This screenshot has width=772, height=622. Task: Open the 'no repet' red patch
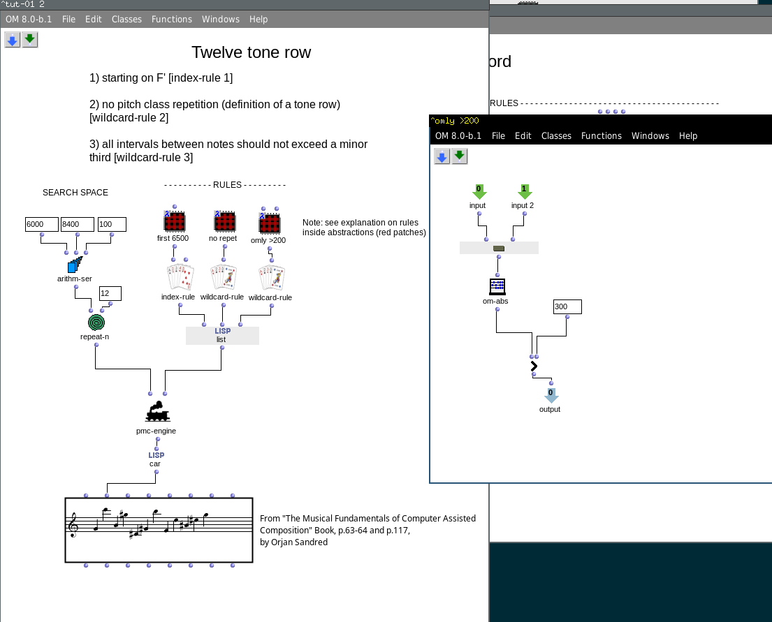pyautogui.click(x=223, y=222)
